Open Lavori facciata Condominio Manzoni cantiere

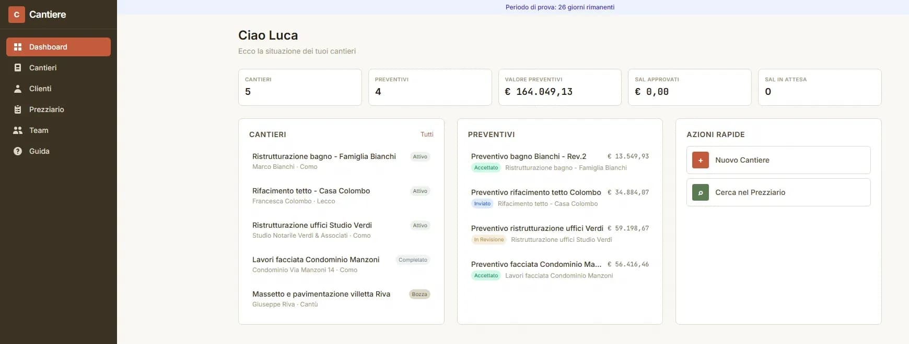[x=341, y=264]
